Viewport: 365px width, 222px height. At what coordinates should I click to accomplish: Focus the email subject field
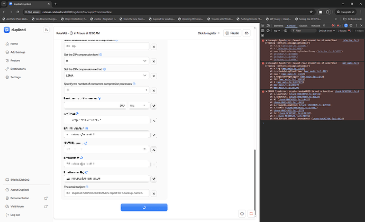[106, 193]
